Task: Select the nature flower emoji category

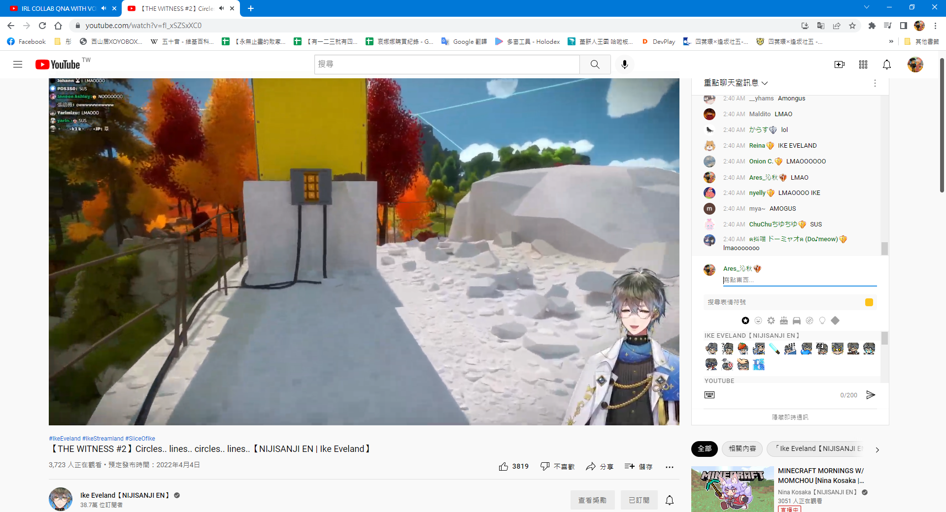Action: pyautogui.click(x=771, y=320)
